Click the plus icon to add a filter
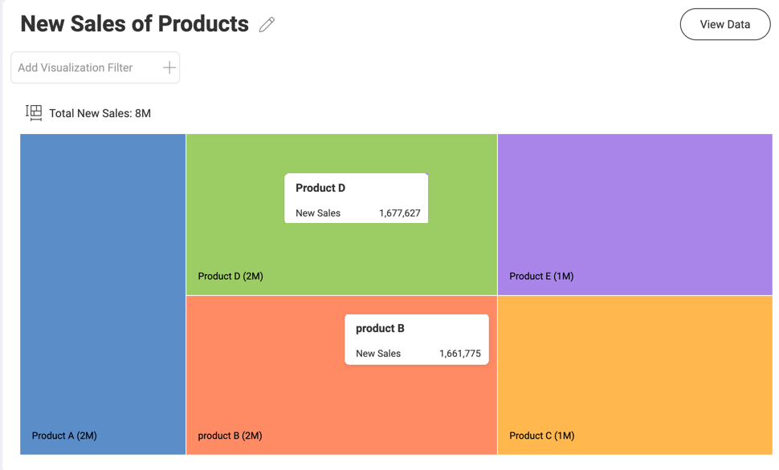Image resolution: width=779 pixels, height=470 pixels. (x=169, y=68)
